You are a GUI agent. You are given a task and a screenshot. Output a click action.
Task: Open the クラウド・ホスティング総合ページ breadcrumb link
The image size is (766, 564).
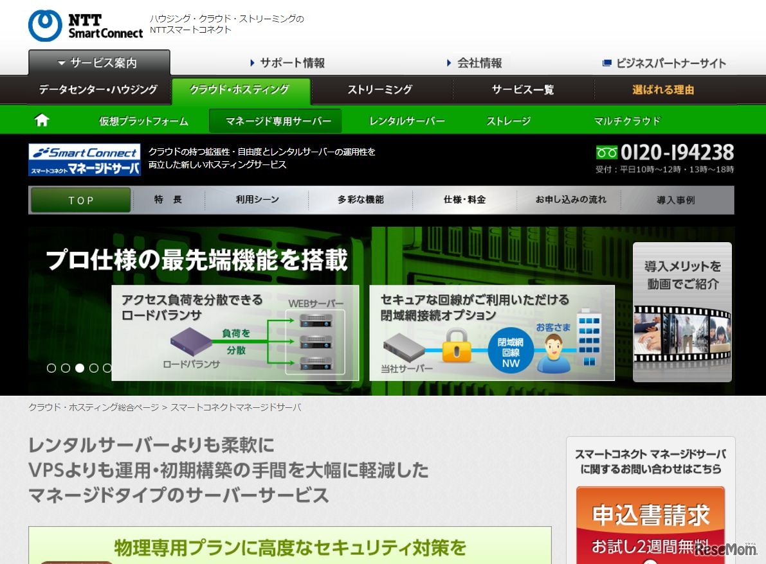point(93,407)
